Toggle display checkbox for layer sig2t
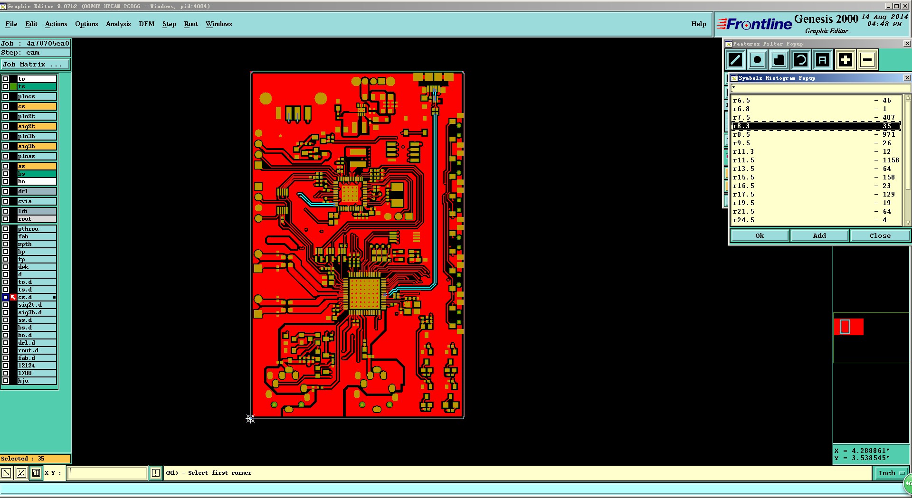Viewport: 912px width, 498px height. (x=6, y=126)
